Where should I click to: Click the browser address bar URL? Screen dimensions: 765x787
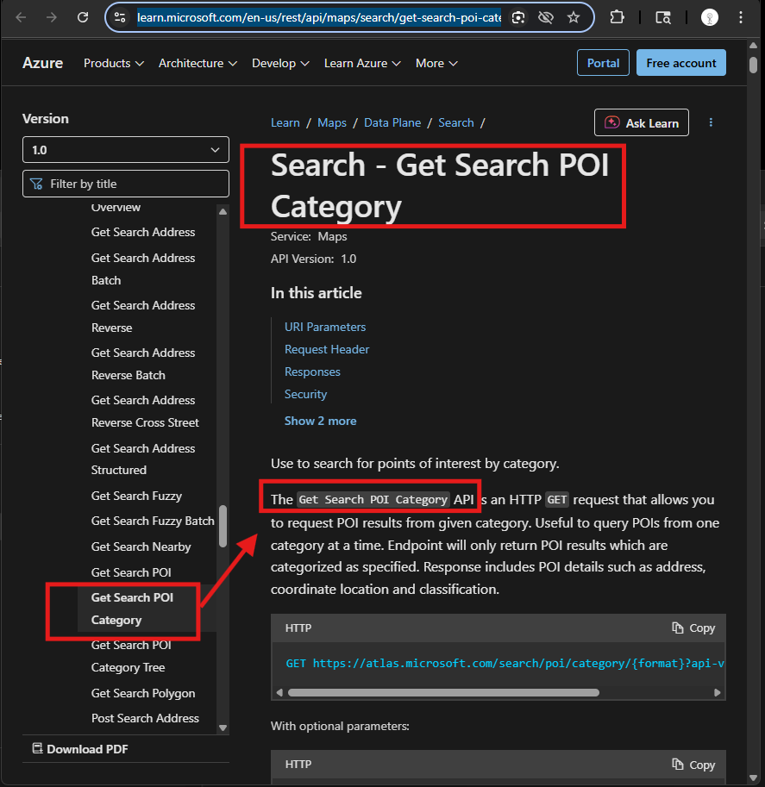click(x=318, y=17)
